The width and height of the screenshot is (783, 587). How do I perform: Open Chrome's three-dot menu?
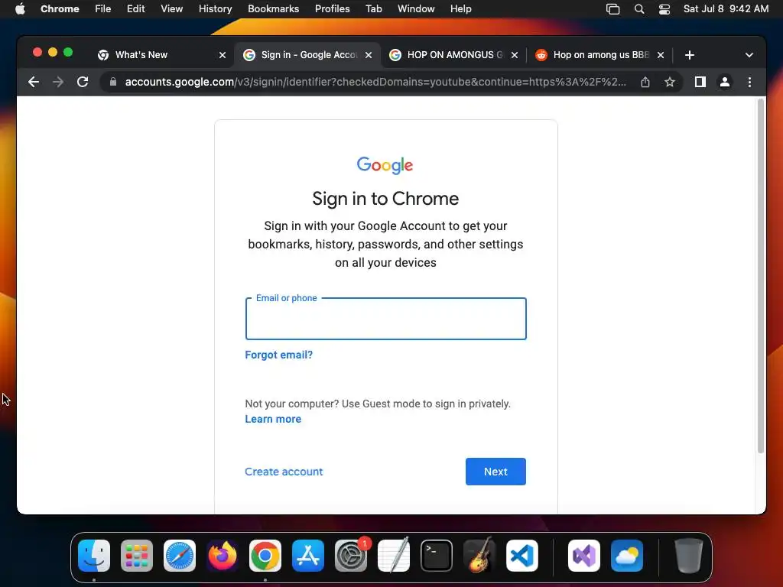(749, 82)
